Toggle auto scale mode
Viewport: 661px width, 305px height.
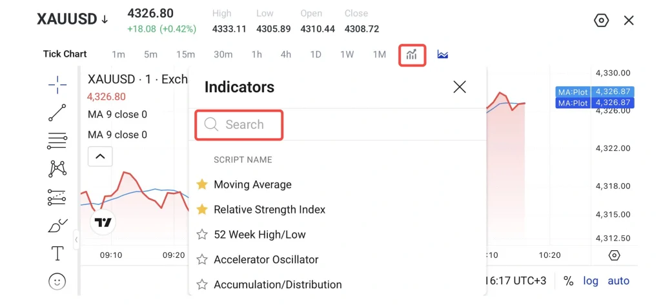click(x=618, y=281)
